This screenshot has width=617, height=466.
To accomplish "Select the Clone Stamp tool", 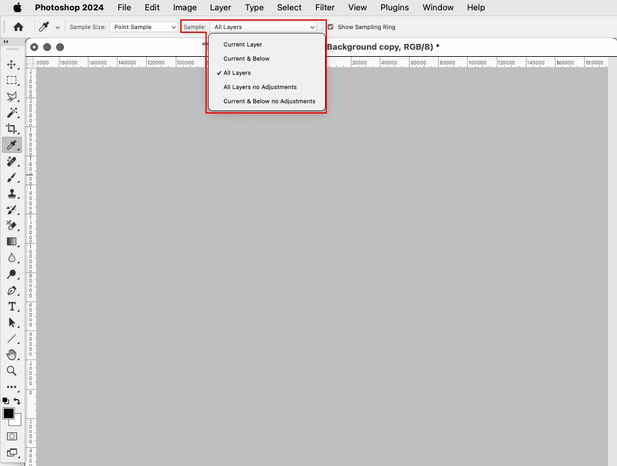I will [x=12, y=194].
